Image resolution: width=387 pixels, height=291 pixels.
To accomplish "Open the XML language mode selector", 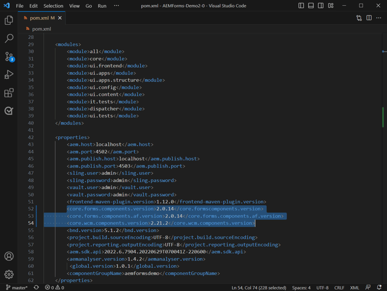I will 354,287.
